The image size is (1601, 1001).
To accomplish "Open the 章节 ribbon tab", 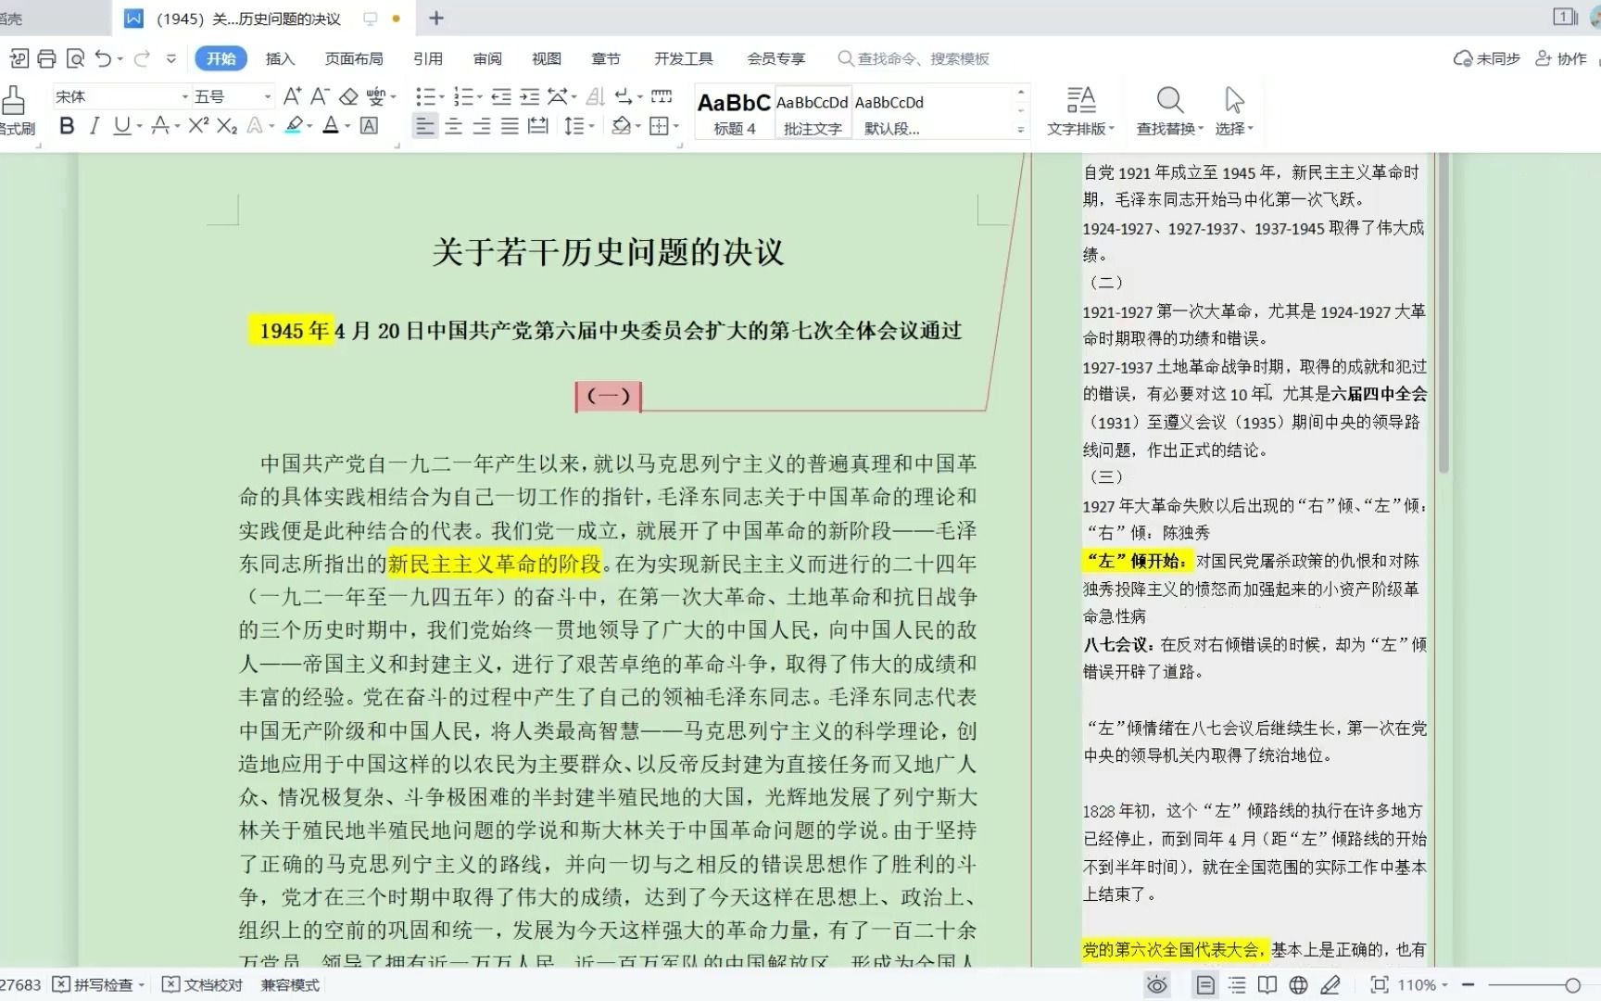I will click(x=606, y=58).
